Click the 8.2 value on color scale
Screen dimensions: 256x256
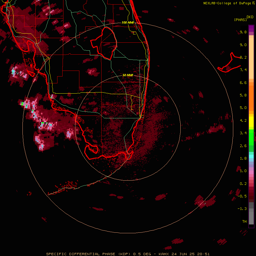click(x=243, y=57)
